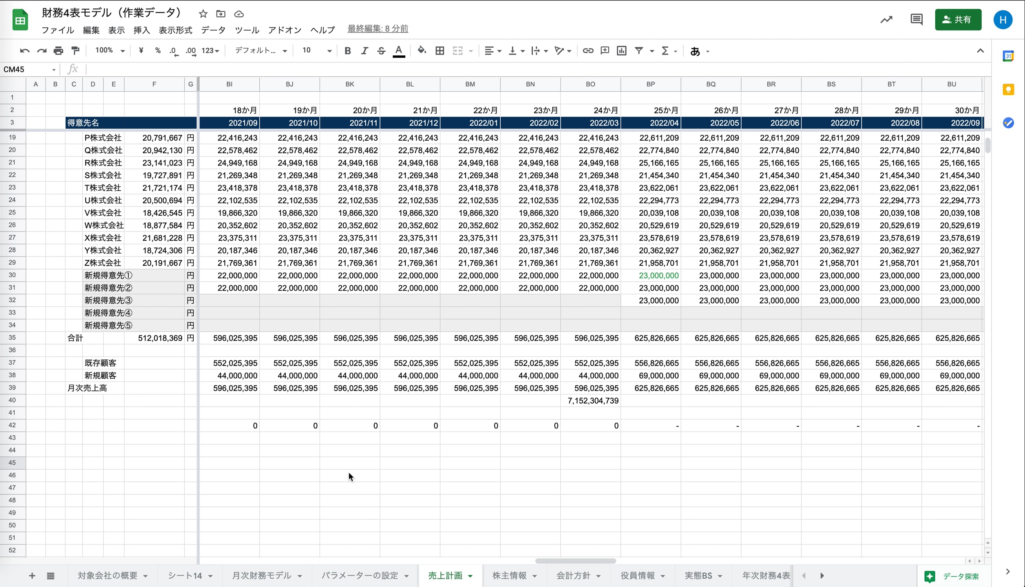Switch to the 月次財務モデル sheet tab
The height and width of the screenshot is (587, 1025).
click(x=261, y=575)
